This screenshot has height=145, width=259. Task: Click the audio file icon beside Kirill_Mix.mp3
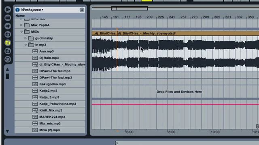(x=35, y=110)
